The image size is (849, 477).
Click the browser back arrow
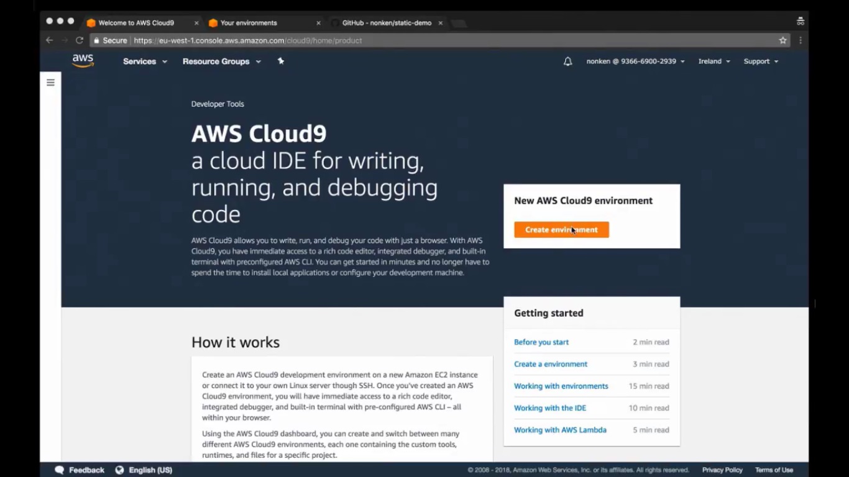49,40
